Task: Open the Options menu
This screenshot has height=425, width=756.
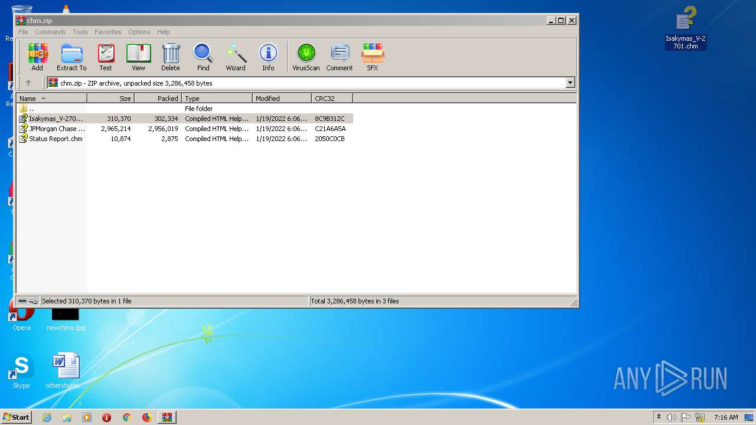Action: [x=139, y=32]
